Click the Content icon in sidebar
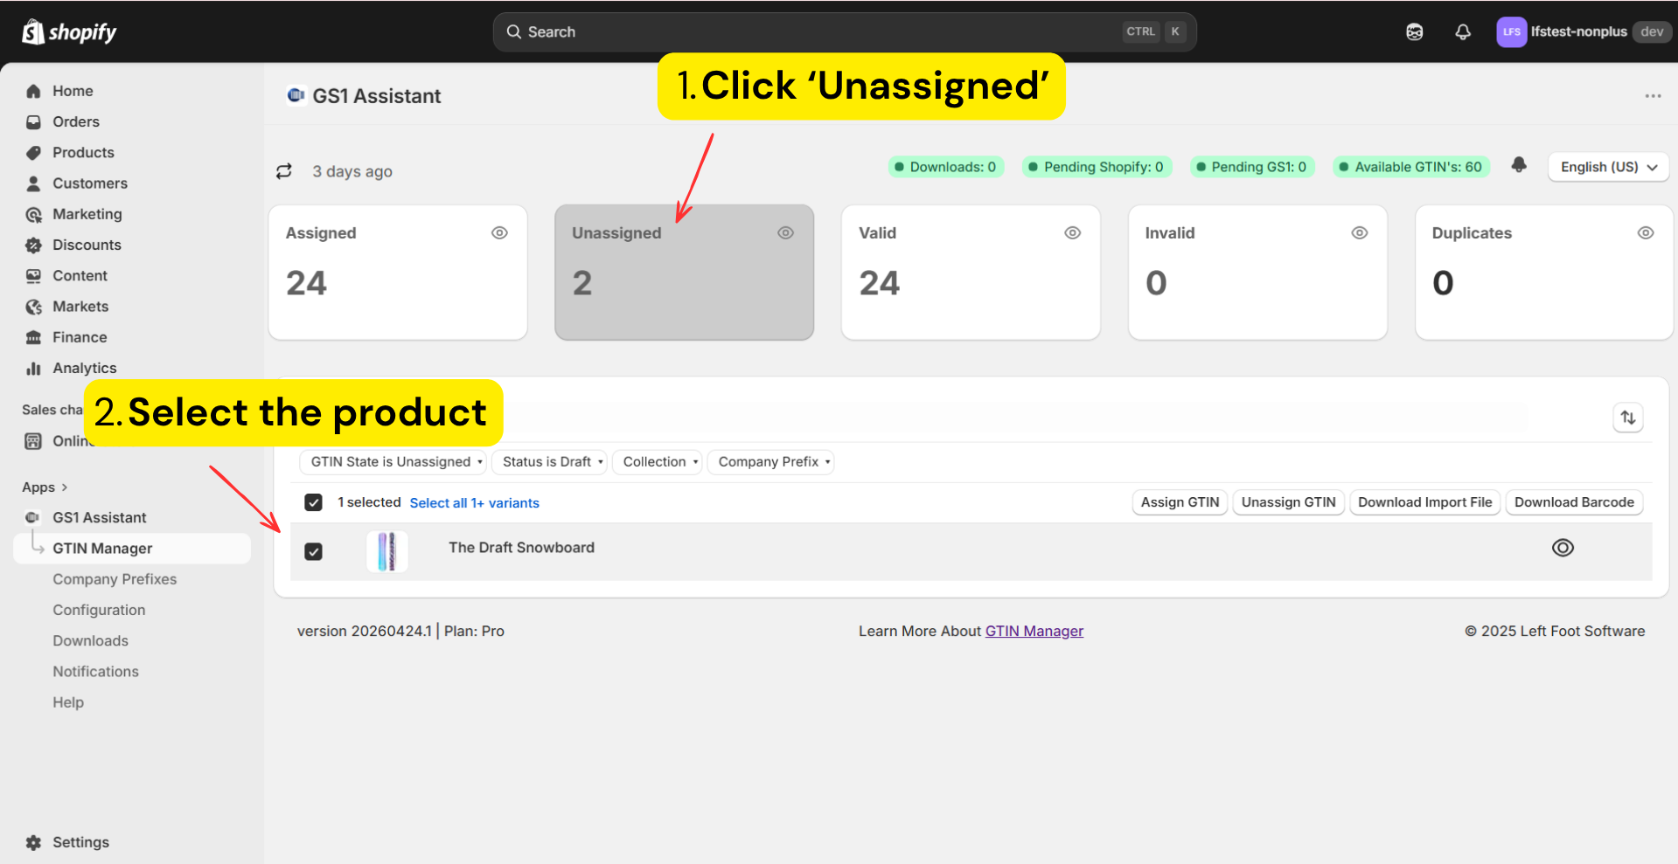The height and width of the screenshot is (864, 1678). tap(34, 276)
